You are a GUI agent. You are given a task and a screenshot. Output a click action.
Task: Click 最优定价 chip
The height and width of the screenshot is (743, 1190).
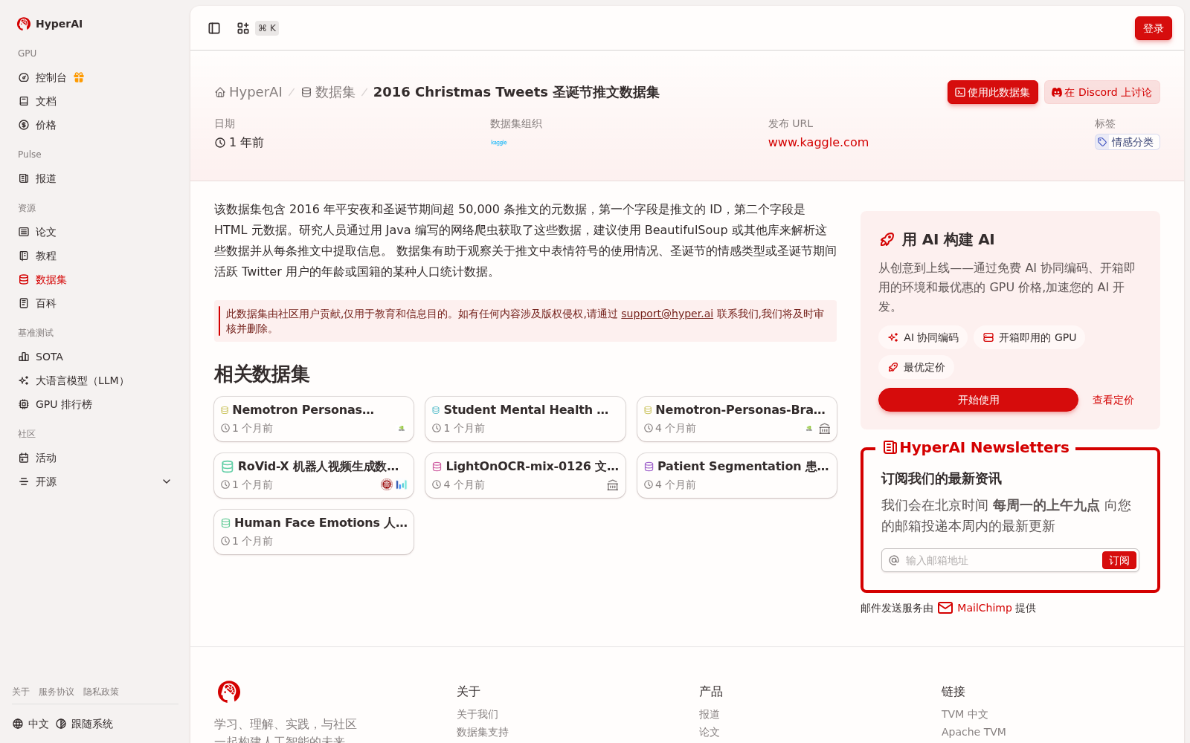point(916,367)
